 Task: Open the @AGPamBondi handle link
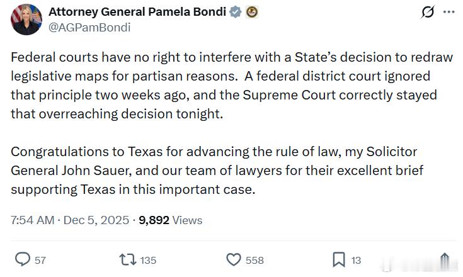(90, 27)
